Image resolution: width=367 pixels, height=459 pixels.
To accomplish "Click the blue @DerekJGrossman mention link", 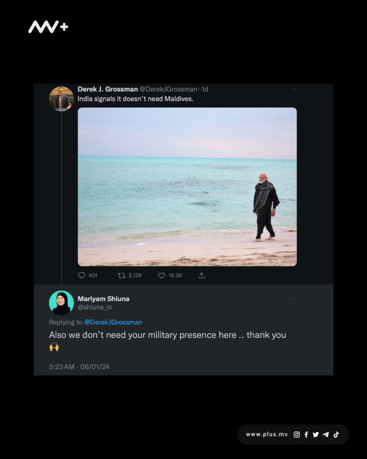I will click(x=113, y=322).
